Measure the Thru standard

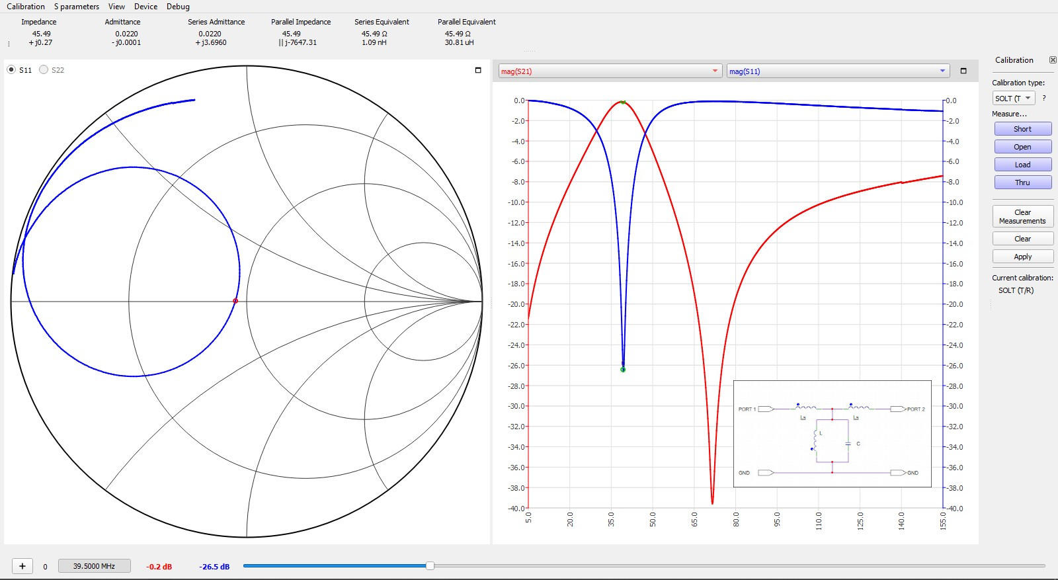pyautogui.click(x=1022, y=183)
